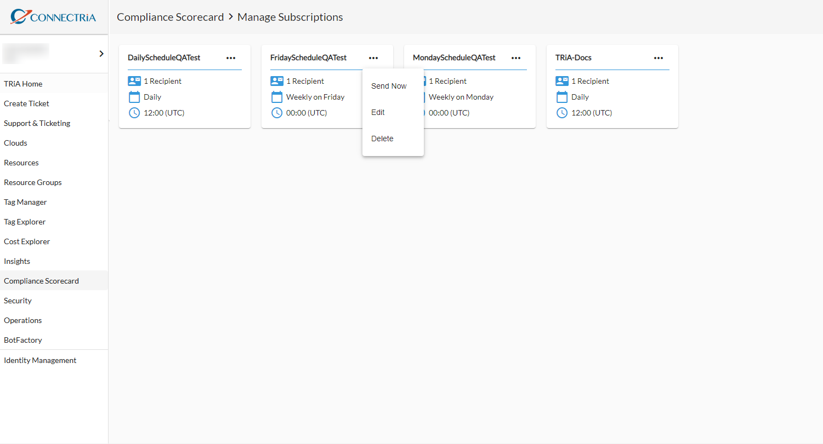Click the FridayScheduleQATest card title
This screenshot has width=823, height=444.
tap(308, 57)
